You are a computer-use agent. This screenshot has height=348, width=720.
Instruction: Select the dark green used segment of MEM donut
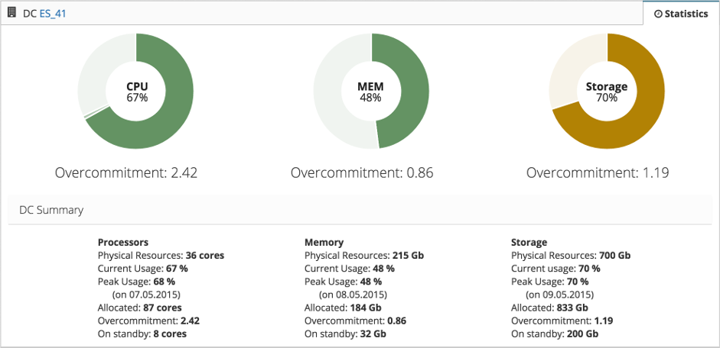[414, 92]
